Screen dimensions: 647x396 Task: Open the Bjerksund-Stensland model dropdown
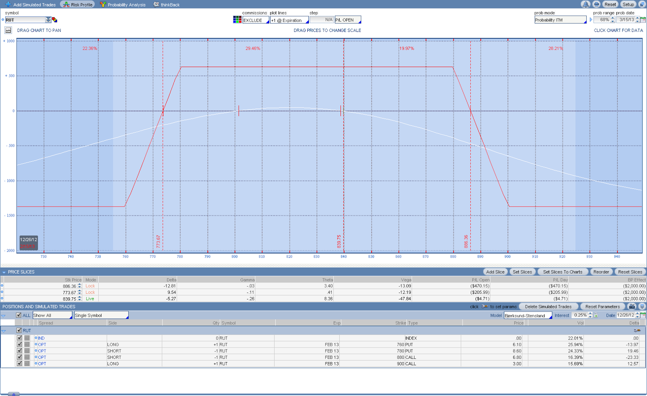pos(528,316)
